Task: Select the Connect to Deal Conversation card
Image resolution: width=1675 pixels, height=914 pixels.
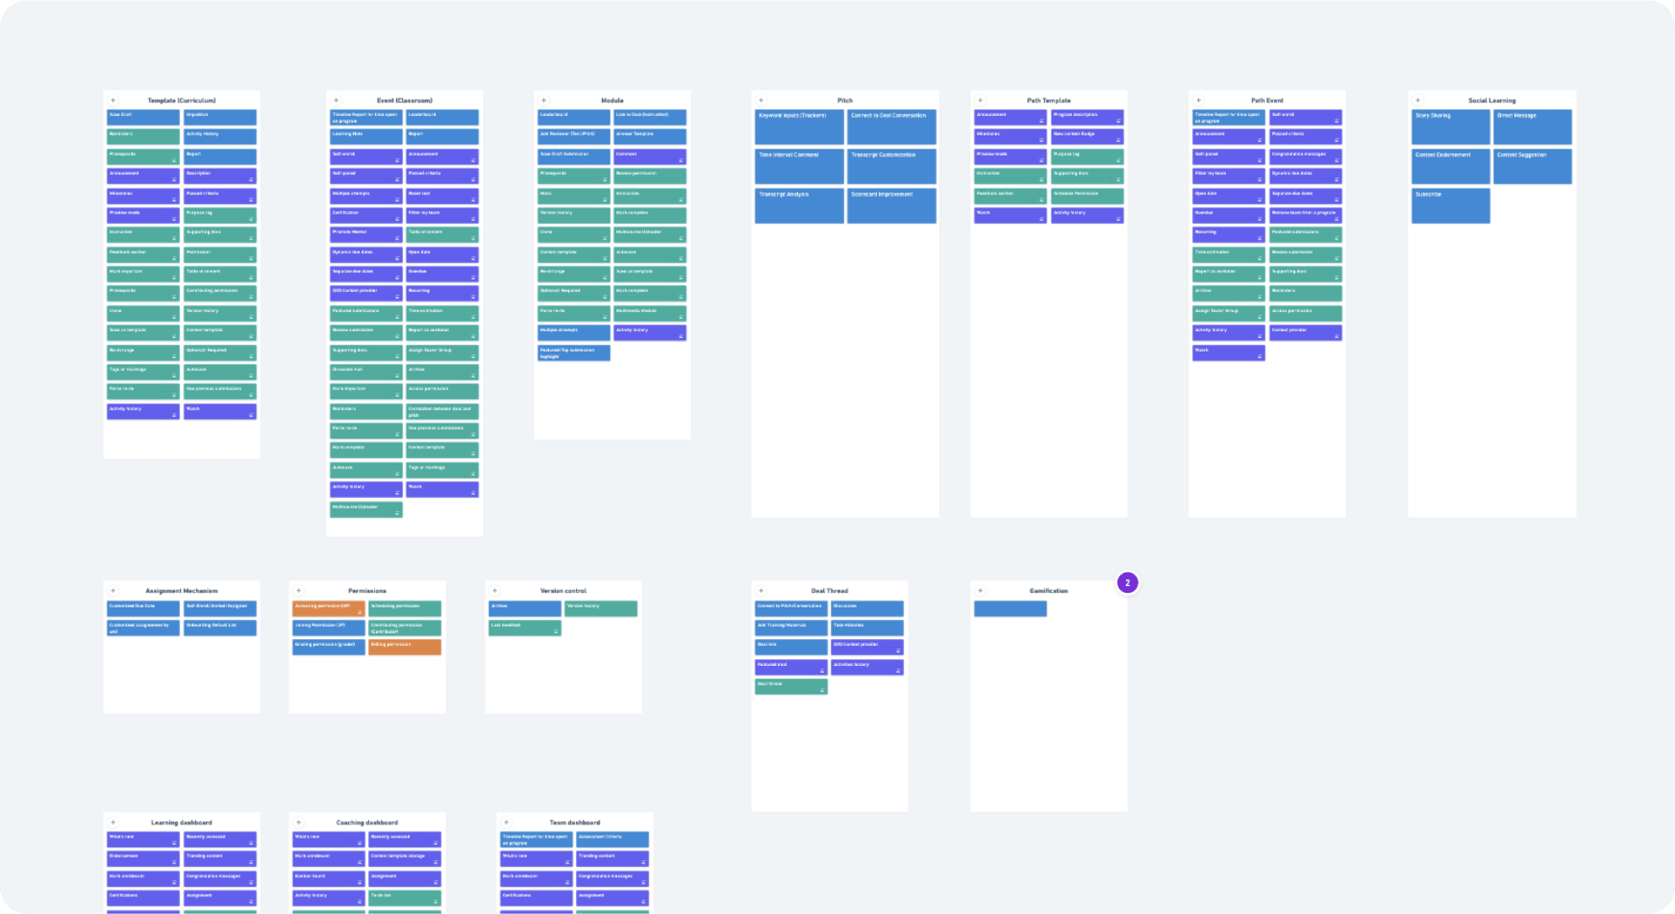Action: point(891,127)
